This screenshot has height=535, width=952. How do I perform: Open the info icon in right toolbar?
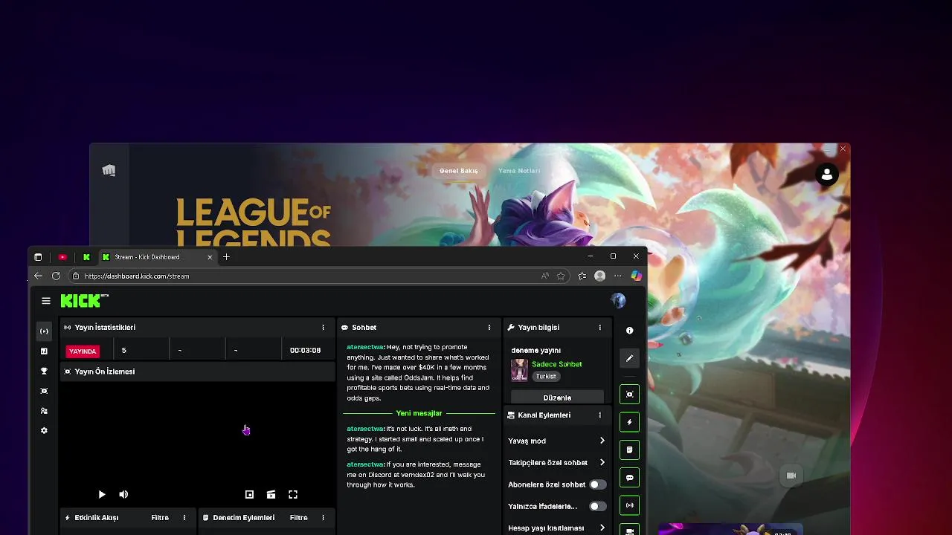coord(629,331)
